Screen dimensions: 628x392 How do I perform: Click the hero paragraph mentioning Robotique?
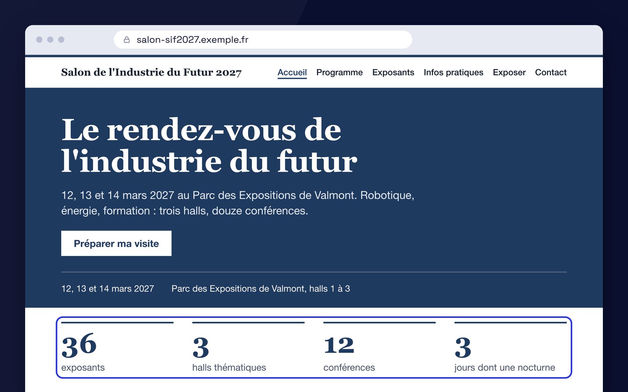click(x=238, y=203)
